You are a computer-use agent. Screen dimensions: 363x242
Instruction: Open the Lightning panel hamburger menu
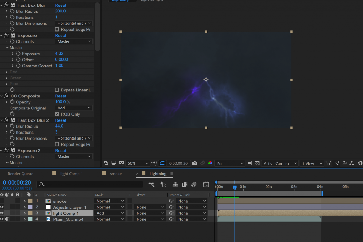point(172,174)
